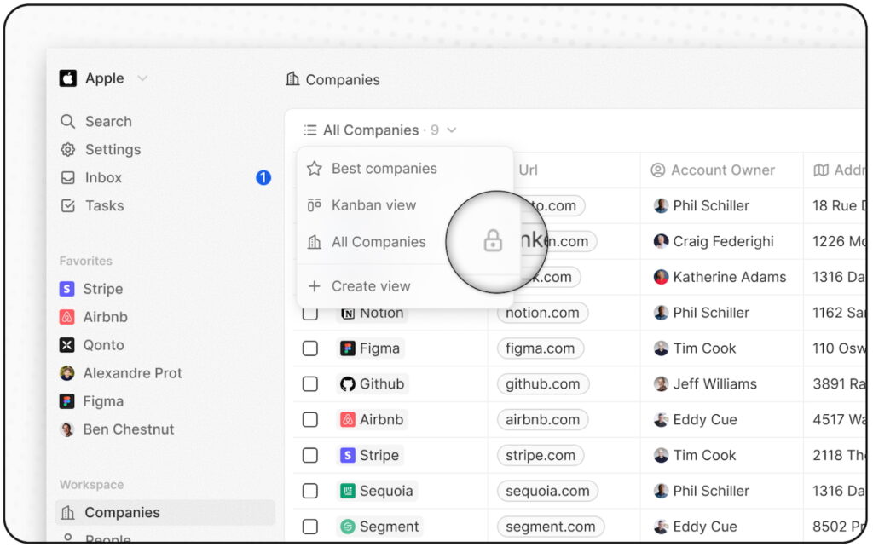Open the Inbox icon in sidebar
The height and width of the screenshot is (547, 873).
[x=68, y=177]
